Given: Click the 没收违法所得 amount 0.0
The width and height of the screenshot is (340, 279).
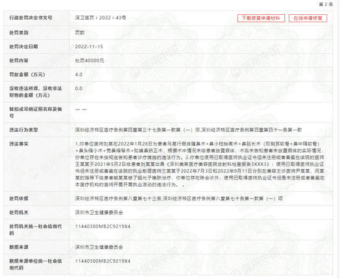Looking at the screenshot, I should (79, 88).
